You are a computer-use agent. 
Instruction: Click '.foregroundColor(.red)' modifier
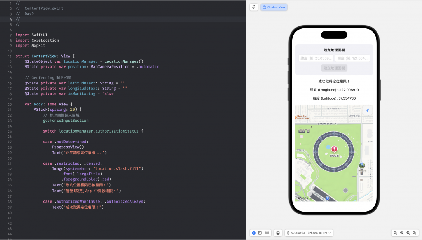tap(86, 179)
